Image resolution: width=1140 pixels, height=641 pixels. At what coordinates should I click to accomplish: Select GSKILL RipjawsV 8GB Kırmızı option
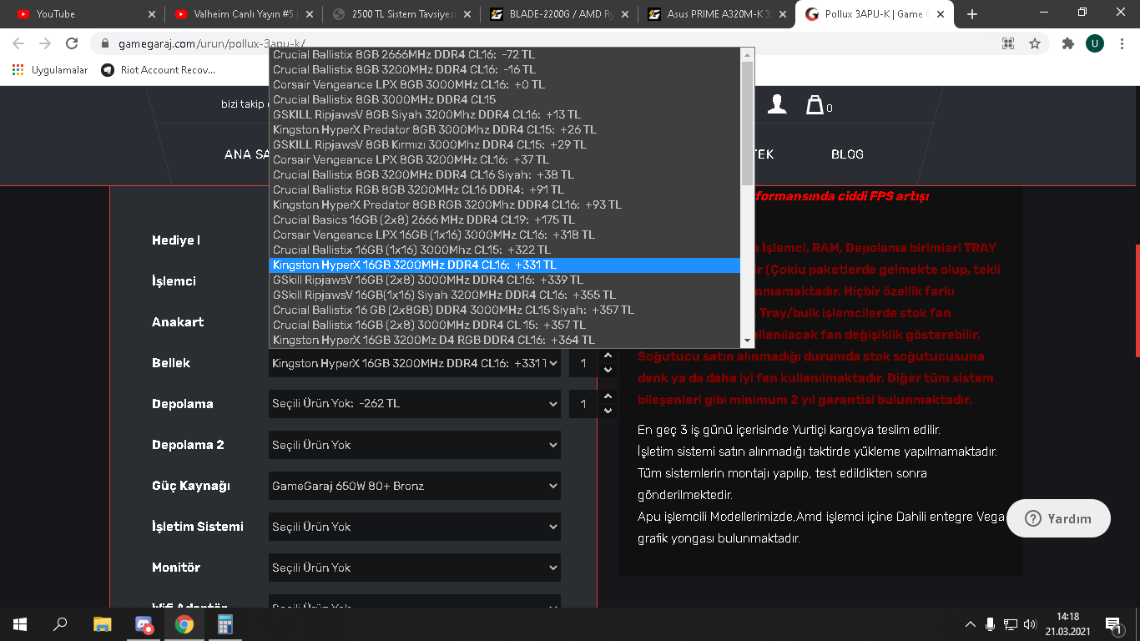(x=504, y=144)
